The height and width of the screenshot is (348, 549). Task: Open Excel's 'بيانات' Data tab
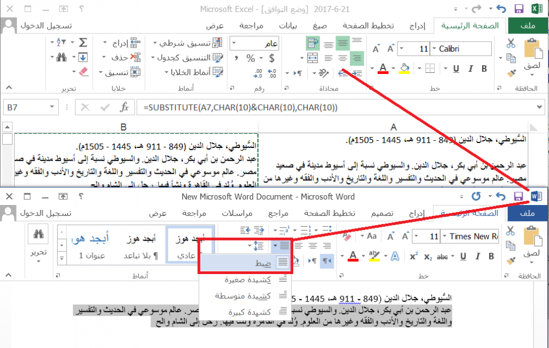point(288,26)
